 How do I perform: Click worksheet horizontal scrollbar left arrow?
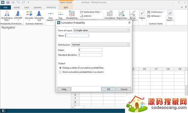click(73, 107)
